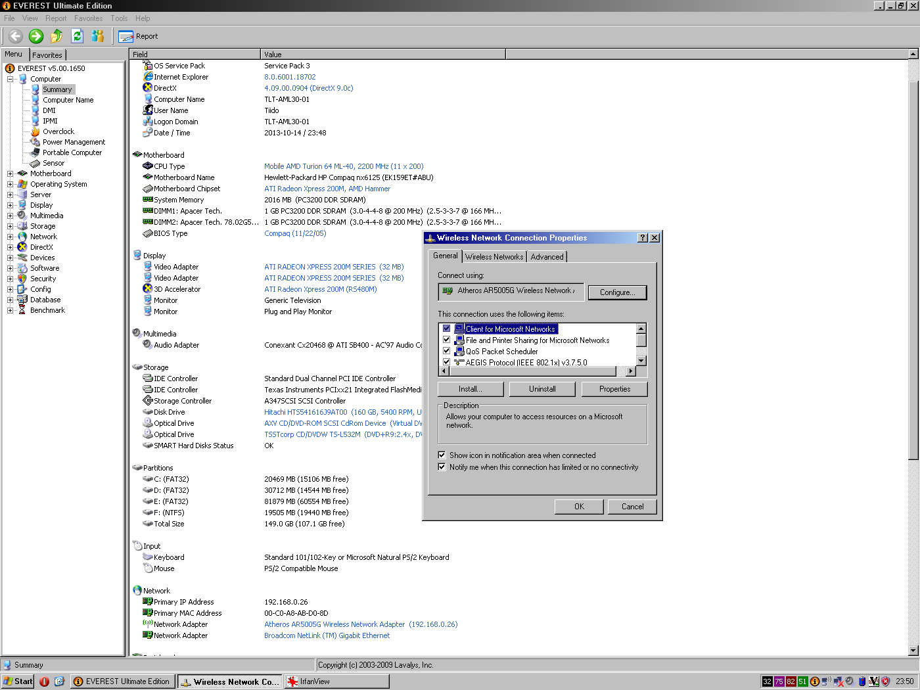Expand the Storage tree node
920x690 pixels.
(11, 226)
